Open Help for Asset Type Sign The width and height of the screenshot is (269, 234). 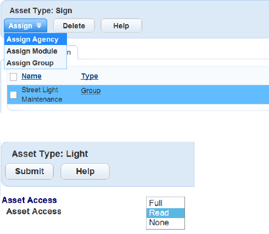click(x=121, y=26)
